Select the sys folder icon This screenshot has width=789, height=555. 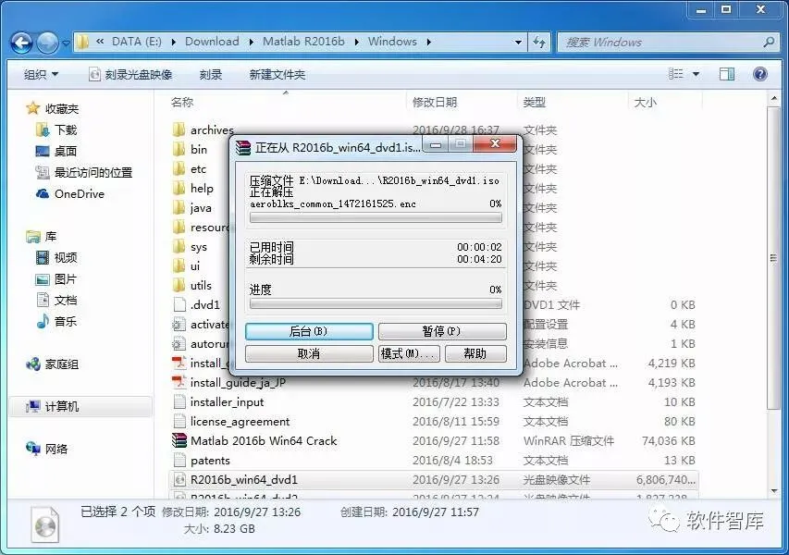(179, 247)
